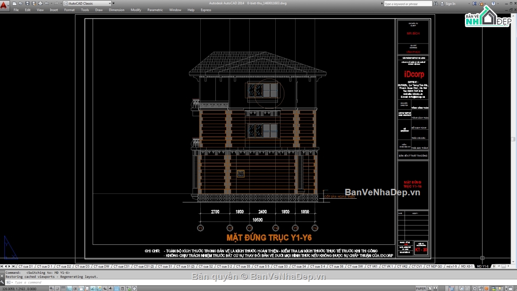Screen dimensions: 517x291
Task: Toggle Infer Constraints in status bar
Action: pos(51,288)
